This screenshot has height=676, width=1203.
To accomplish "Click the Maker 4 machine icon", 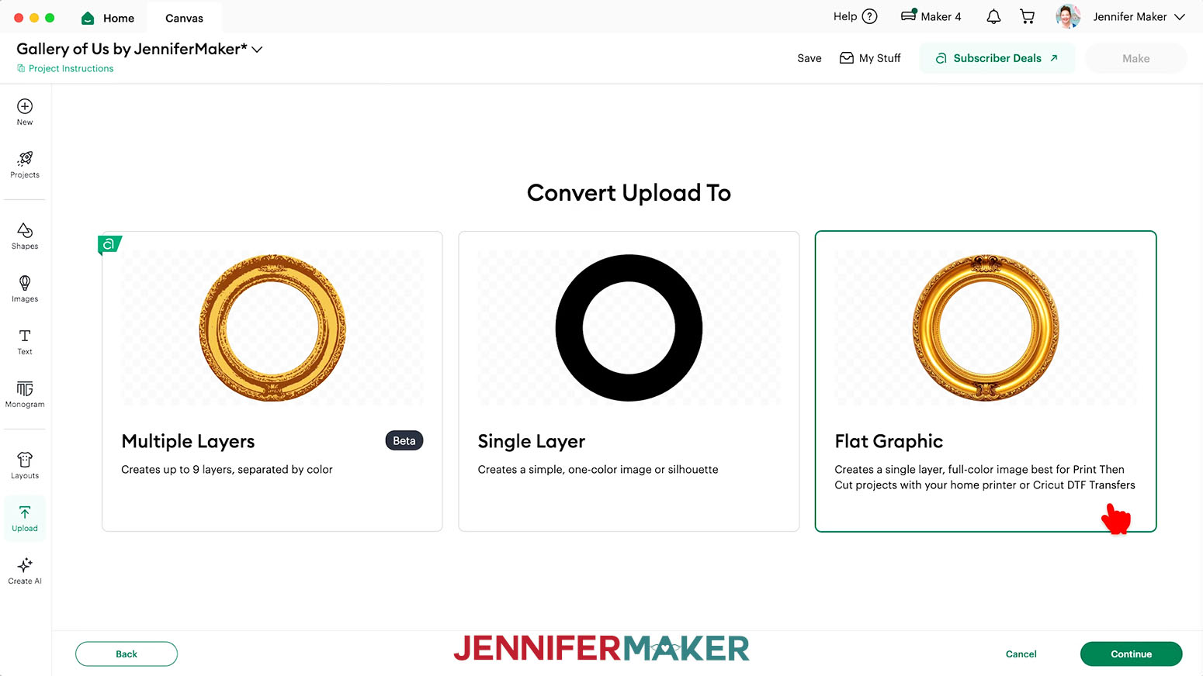I will [x=908, y=16].
